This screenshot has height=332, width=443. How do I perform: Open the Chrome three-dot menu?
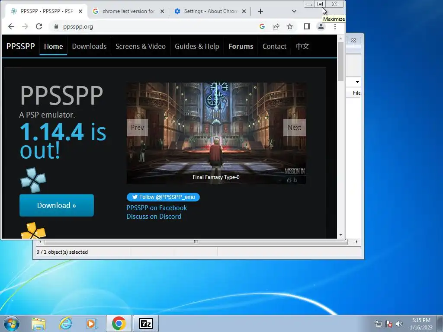335,26
